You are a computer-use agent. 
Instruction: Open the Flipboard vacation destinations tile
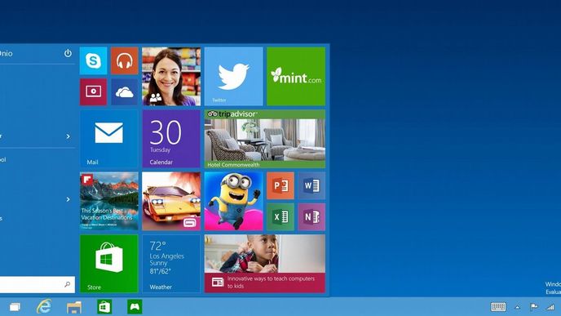[x=109, y=201]
